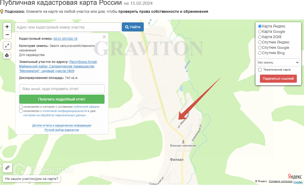Close the cadastral info popup
304x185 pixels.
coord(104,37)
